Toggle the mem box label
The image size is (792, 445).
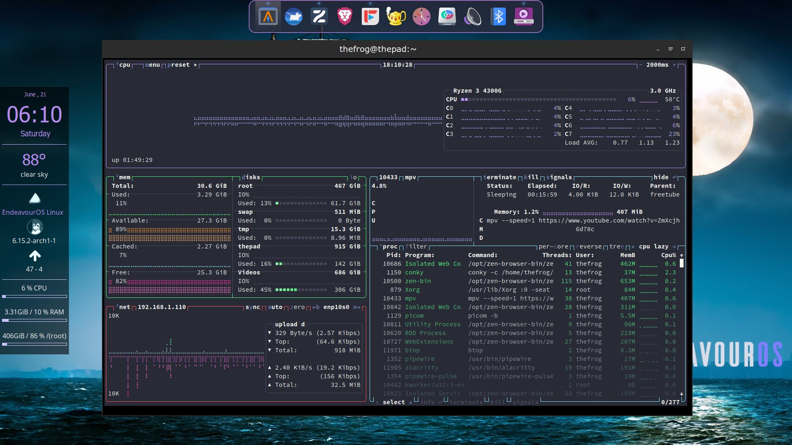tap(125, 177)
